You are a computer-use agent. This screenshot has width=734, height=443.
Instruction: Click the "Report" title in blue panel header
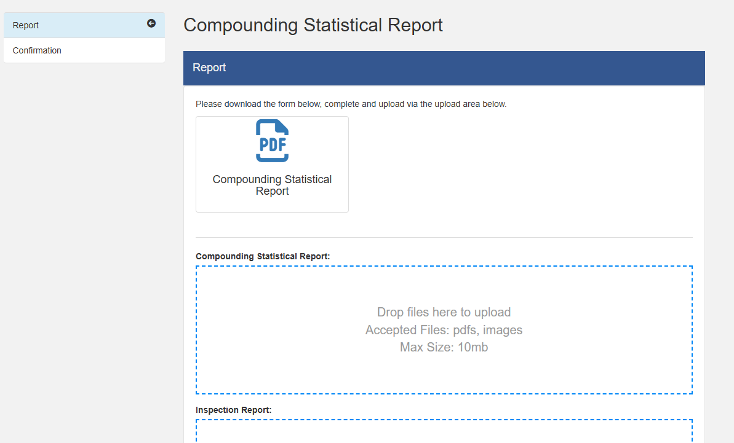point(209,68)
